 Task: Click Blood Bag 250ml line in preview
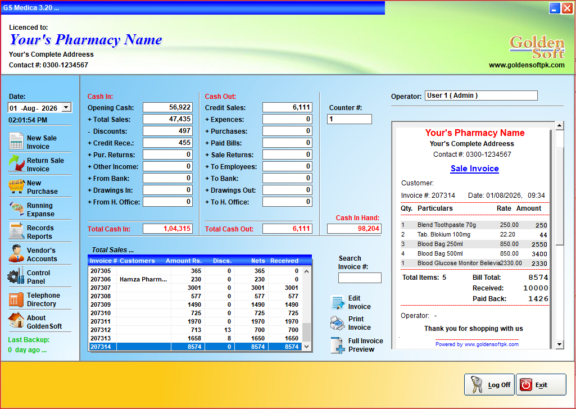point(474,244)
